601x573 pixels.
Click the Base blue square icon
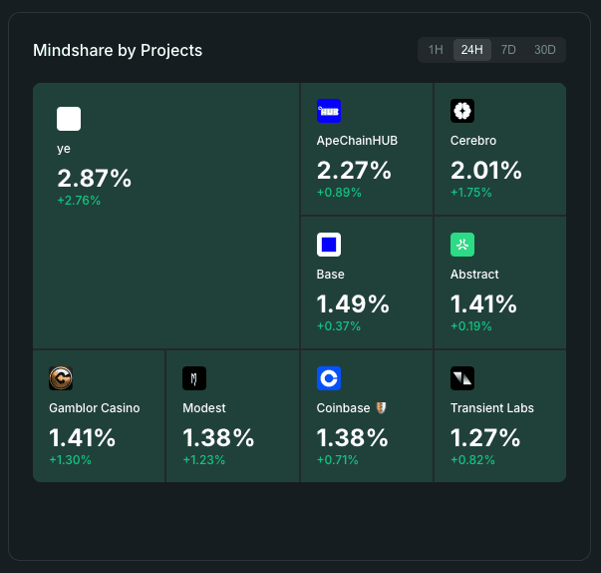coord(329,245)
